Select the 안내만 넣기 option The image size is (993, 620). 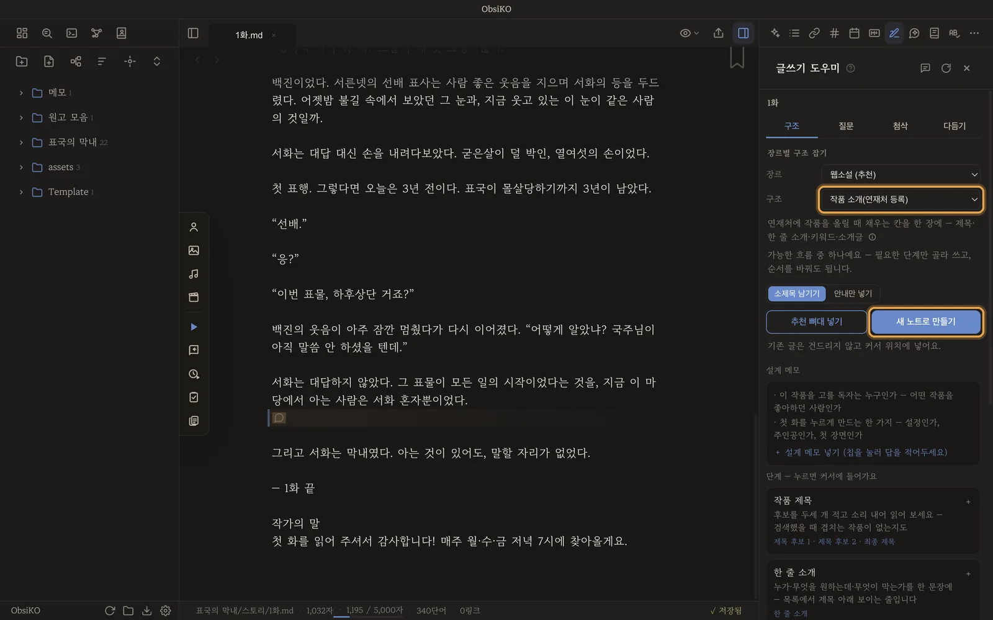(x=853, y=293)
